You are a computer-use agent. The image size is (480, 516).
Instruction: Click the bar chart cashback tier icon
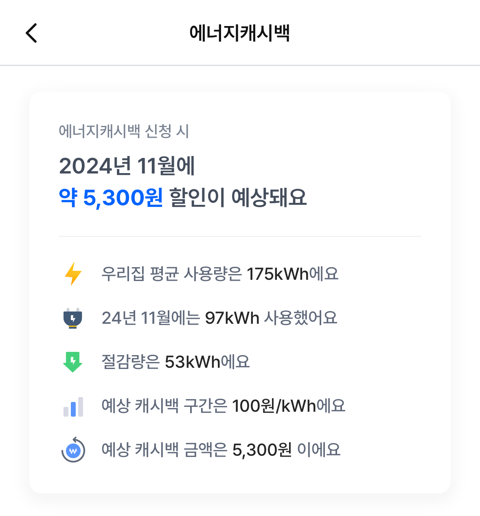point(73,406)
